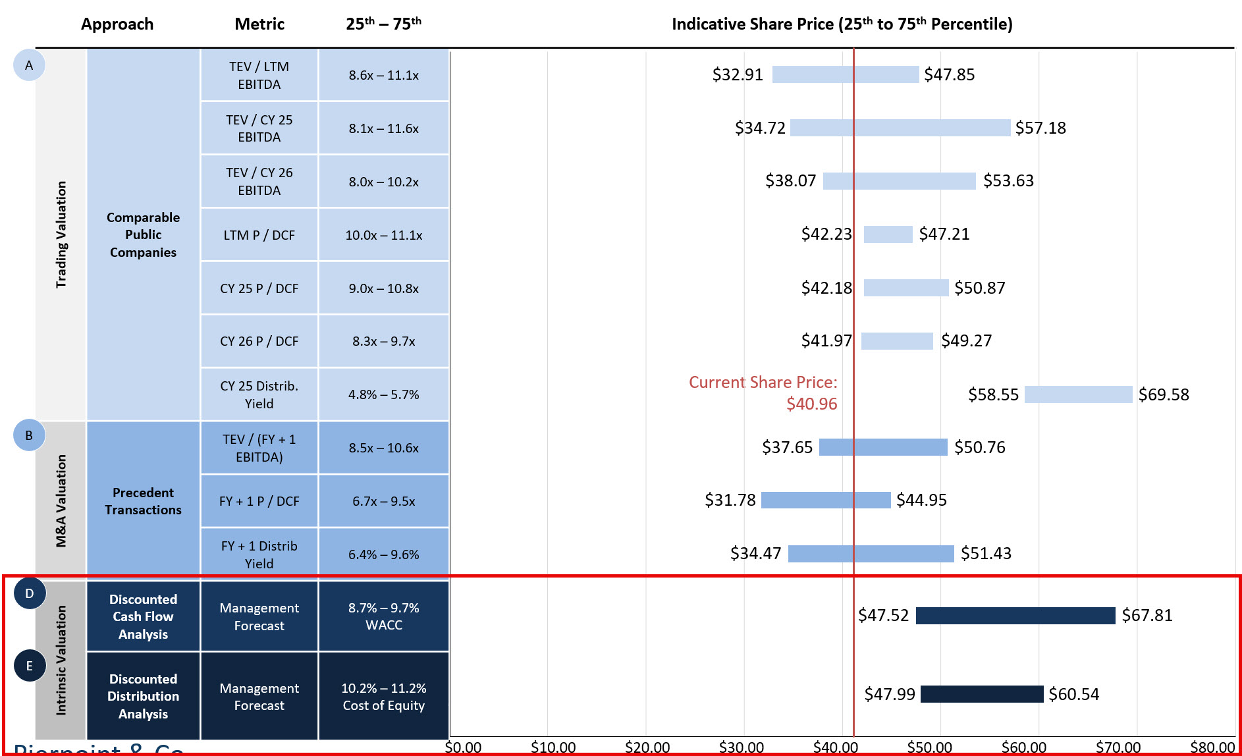Screen dimensions: 1242x756
Task: Select the FY + 1 P / DCF cell
Action: [x=259, y=501]
